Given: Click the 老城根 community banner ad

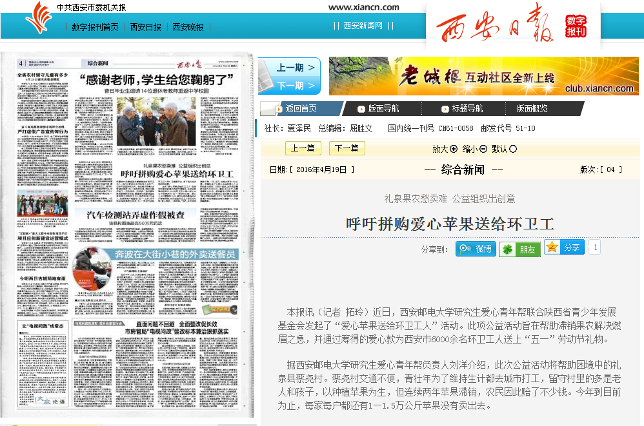Looking at the screenshot, I should pyautogui.click(x=483, y=76).
